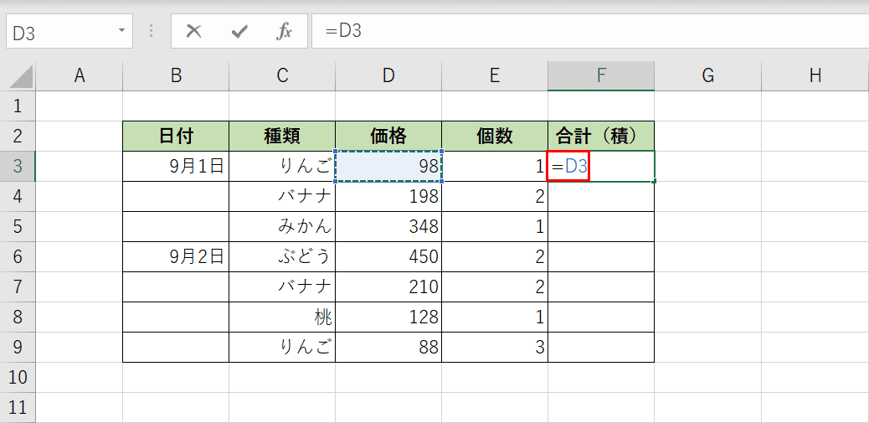Click inside the formula bar showing =D3

590,31
